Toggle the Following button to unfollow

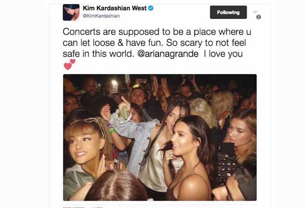point(228,12)
